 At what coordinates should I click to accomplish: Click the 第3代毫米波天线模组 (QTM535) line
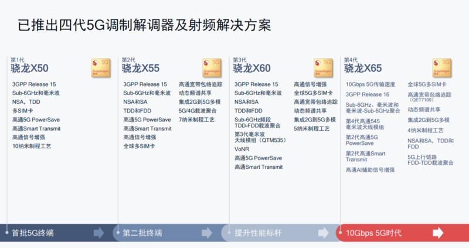click(260, 137)
